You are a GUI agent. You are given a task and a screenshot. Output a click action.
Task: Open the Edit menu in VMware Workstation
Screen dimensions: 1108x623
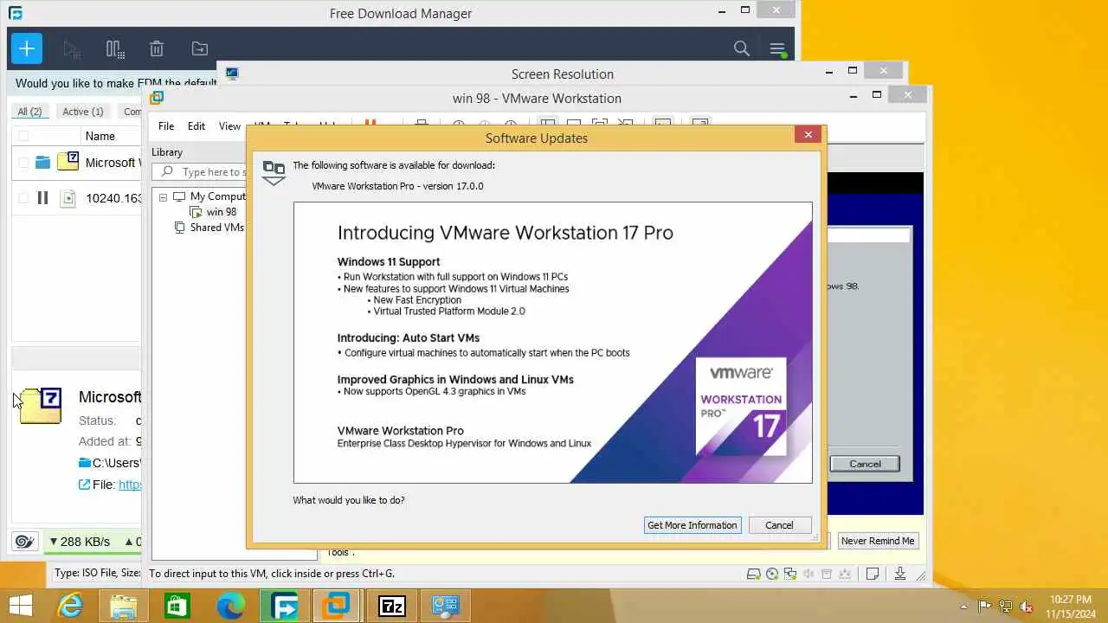(196, 126)
